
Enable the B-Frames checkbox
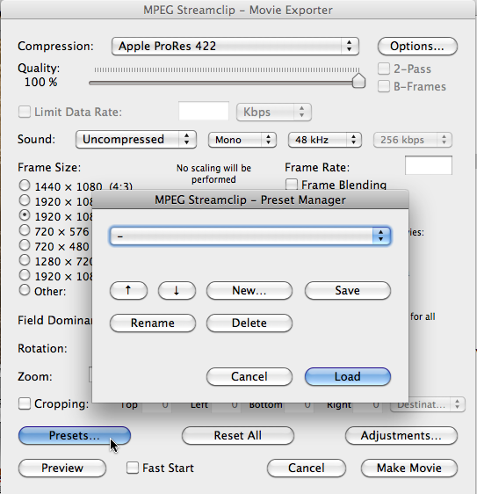coord(384,86)
